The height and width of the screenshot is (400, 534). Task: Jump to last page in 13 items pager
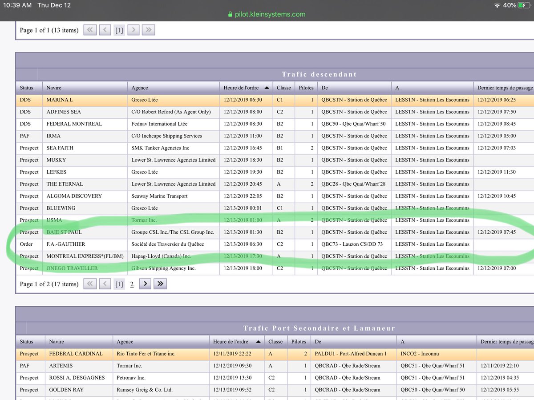pyautogui.click(x=149, y=30)
